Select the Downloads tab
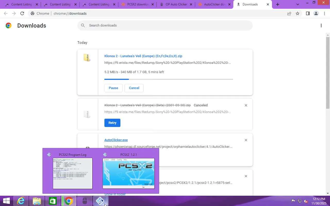Screen dimensions: 330x206 click(252, 4)
